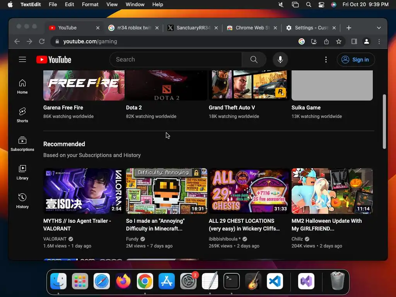
Task: Open Shorts in the sidebar
Action: (22, 115)
